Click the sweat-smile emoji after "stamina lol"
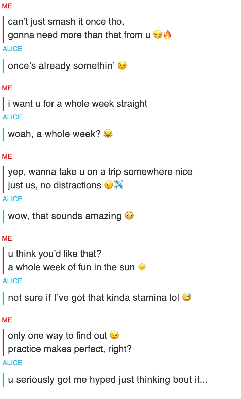 [x=187, y=297]
